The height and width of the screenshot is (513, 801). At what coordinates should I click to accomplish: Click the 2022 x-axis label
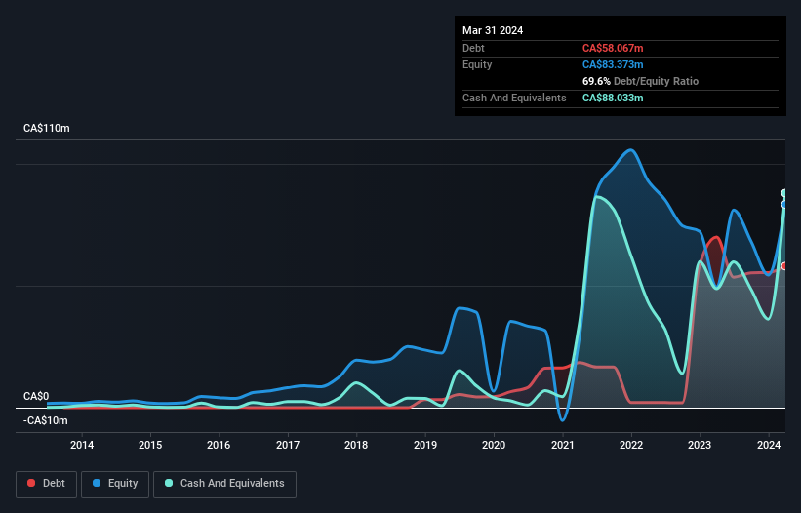(x=631, y=445)
